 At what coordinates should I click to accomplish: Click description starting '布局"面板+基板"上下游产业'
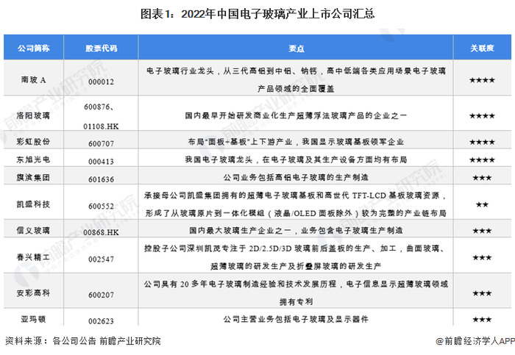[296, 142]
